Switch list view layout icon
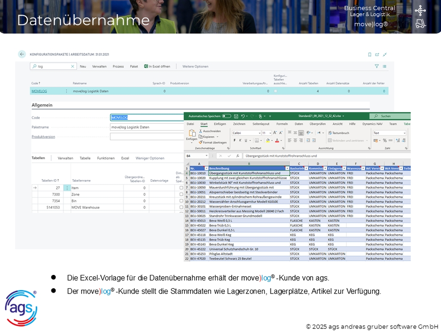 point(385,66)
